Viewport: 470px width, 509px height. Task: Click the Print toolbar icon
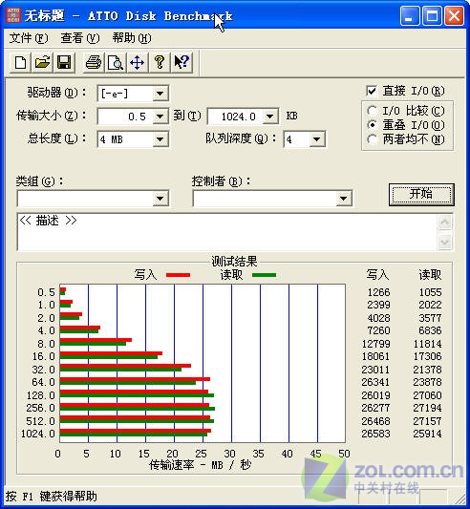94,62
